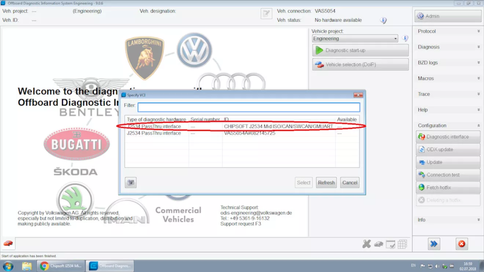This screenshot has height=272, width=484.
Task: Open the Diagnostic interface configuration
Action: pos(448,137)
